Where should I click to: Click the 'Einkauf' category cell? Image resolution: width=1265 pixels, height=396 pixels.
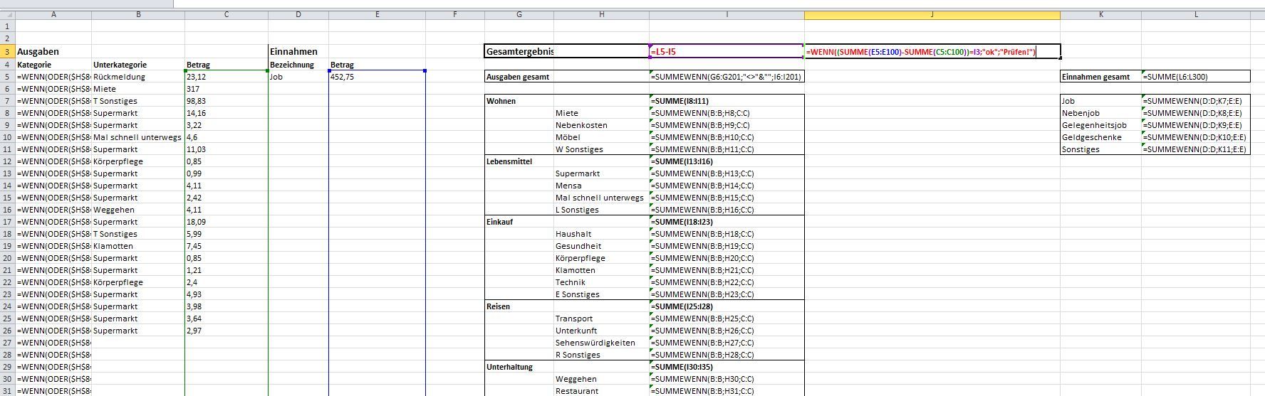pyautogui.click(x=519, y=222)
